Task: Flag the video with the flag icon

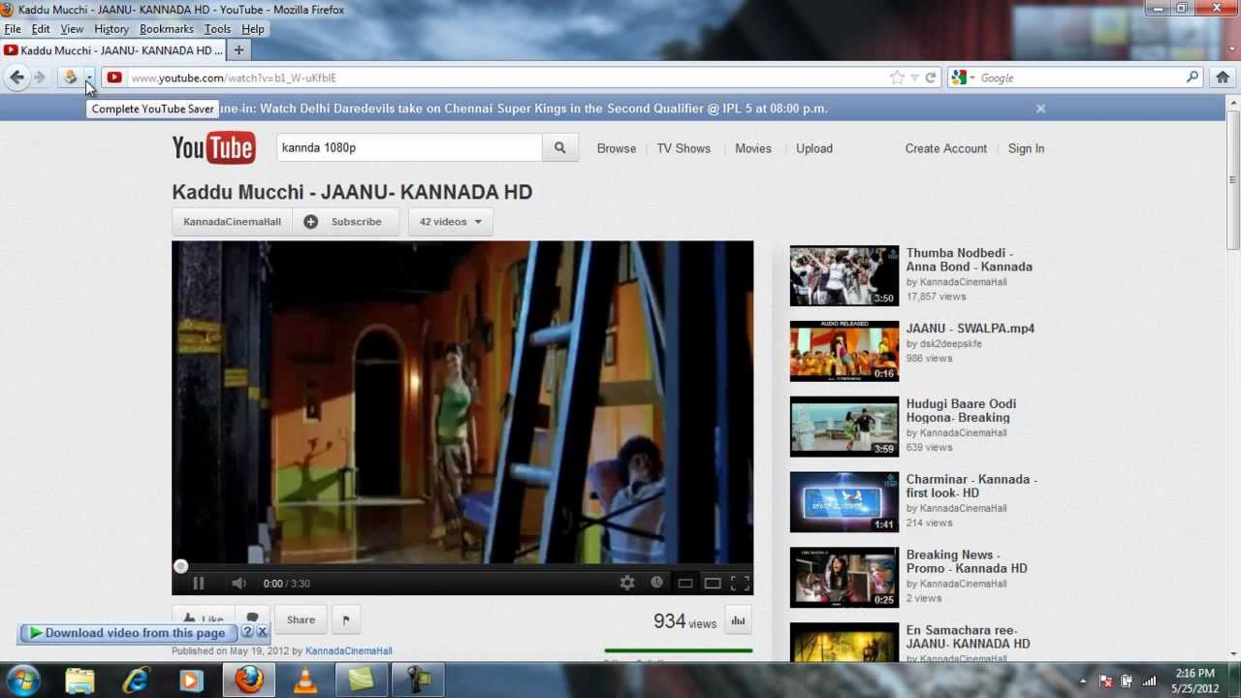Action: [x=346, y=619]
